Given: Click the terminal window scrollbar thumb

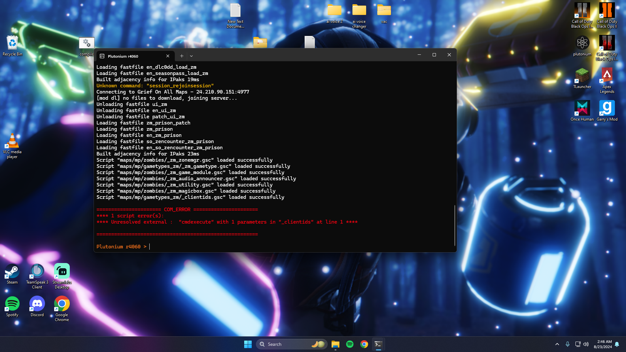Looking at the screenshot, I should 455,225.
